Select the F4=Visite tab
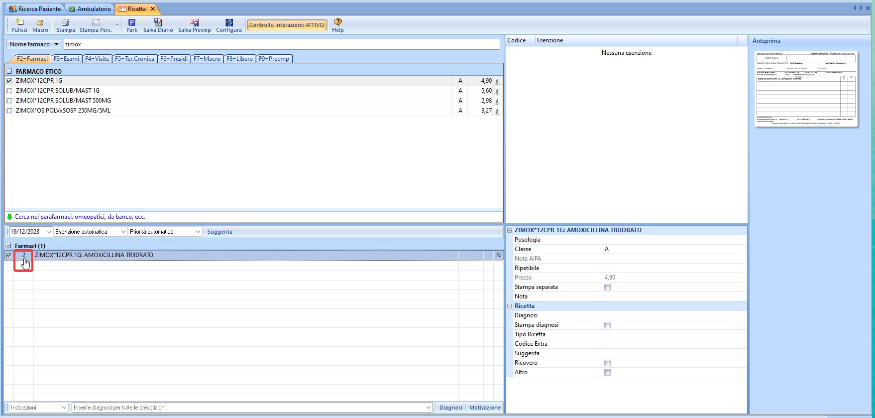 pyautogui.click(x=97, y=59)
